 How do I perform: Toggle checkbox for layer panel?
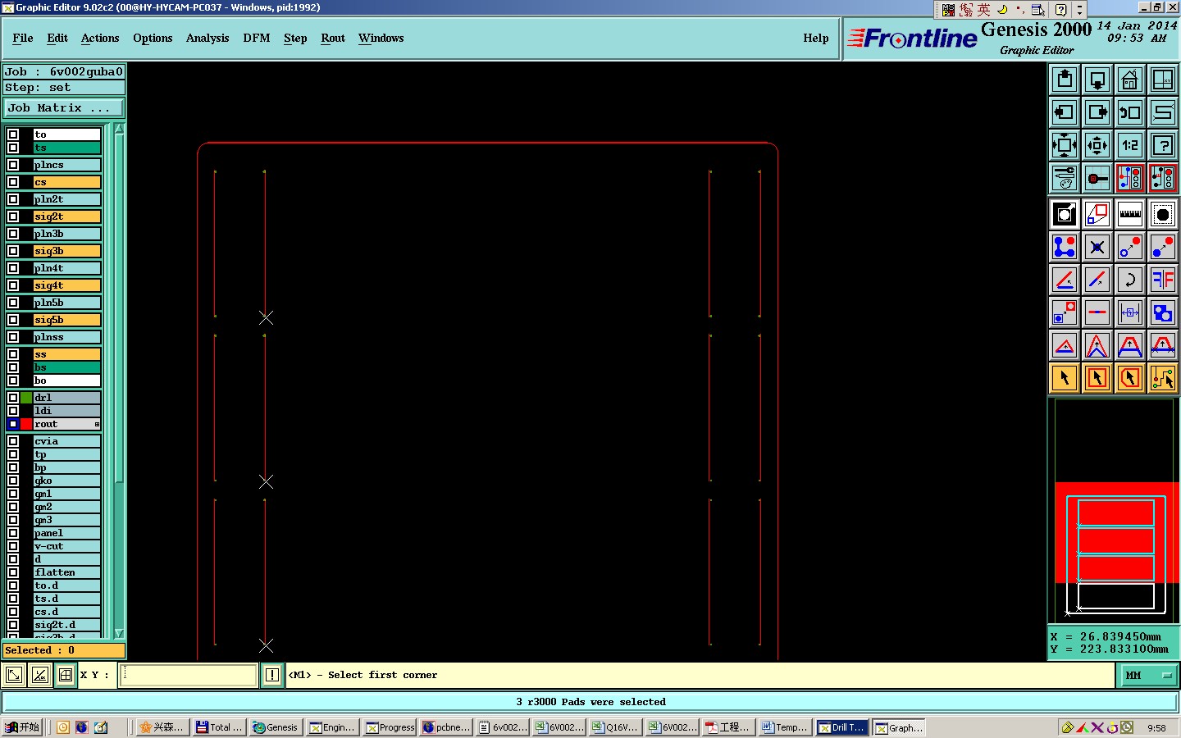coord(13,533)
